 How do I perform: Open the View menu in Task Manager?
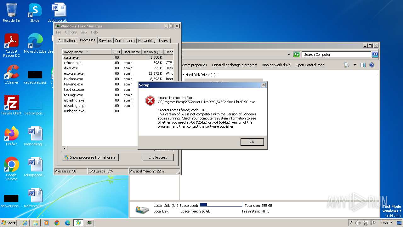tap(84, 32)
